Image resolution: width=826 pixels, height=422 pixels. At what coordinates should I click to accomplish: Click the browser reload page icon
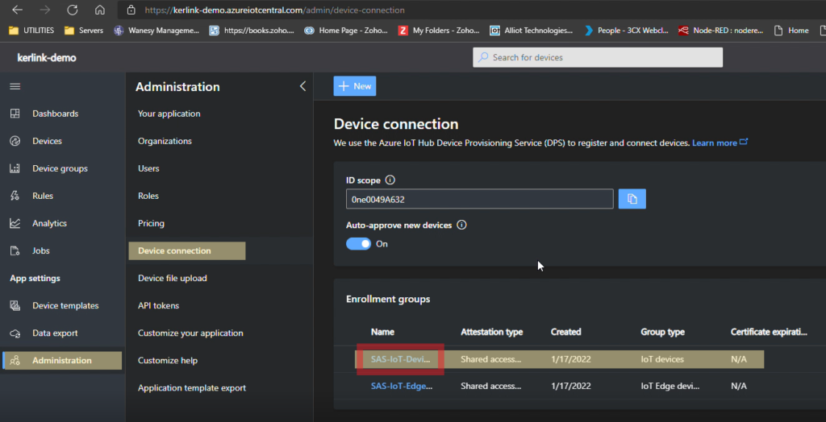(73, 10)
